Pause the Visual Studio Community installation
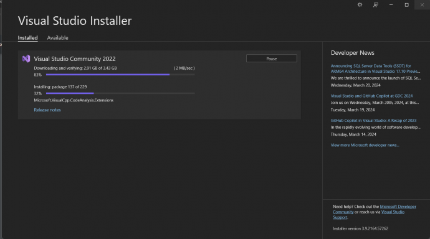Viewport: 430px width, 239px height. click(x=272, y=59)
